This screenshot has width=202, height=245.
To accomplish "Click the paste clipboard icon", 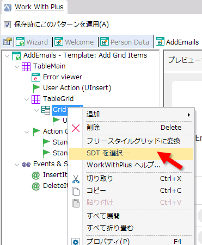I will (76, 203).
